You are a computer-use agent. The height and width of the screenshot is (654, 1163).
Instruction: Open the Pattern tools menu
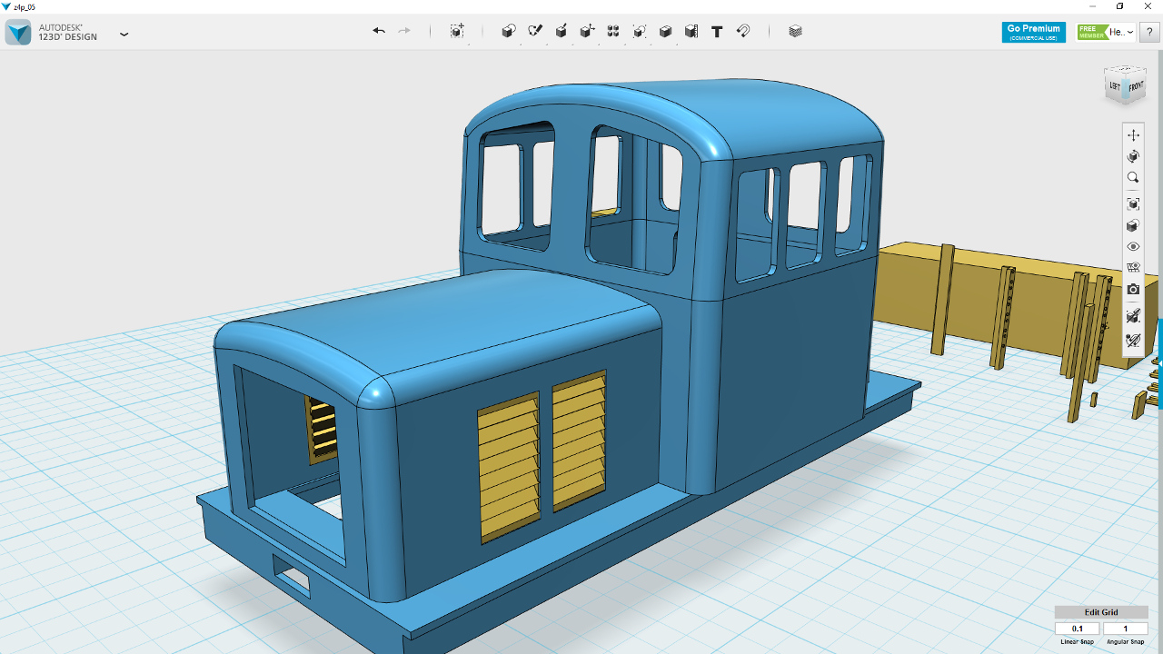tap(613, 31)
